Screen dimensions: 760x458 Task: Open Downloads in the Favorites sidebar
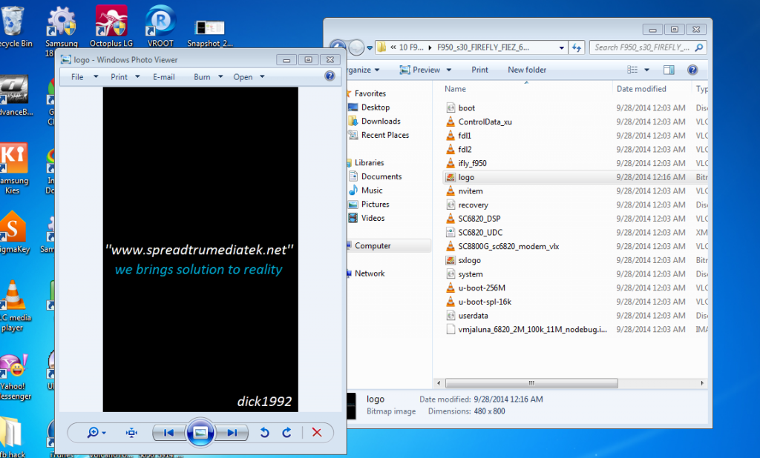381,122
